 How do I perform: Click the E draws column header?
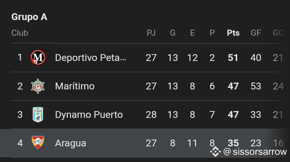(193, 33)
